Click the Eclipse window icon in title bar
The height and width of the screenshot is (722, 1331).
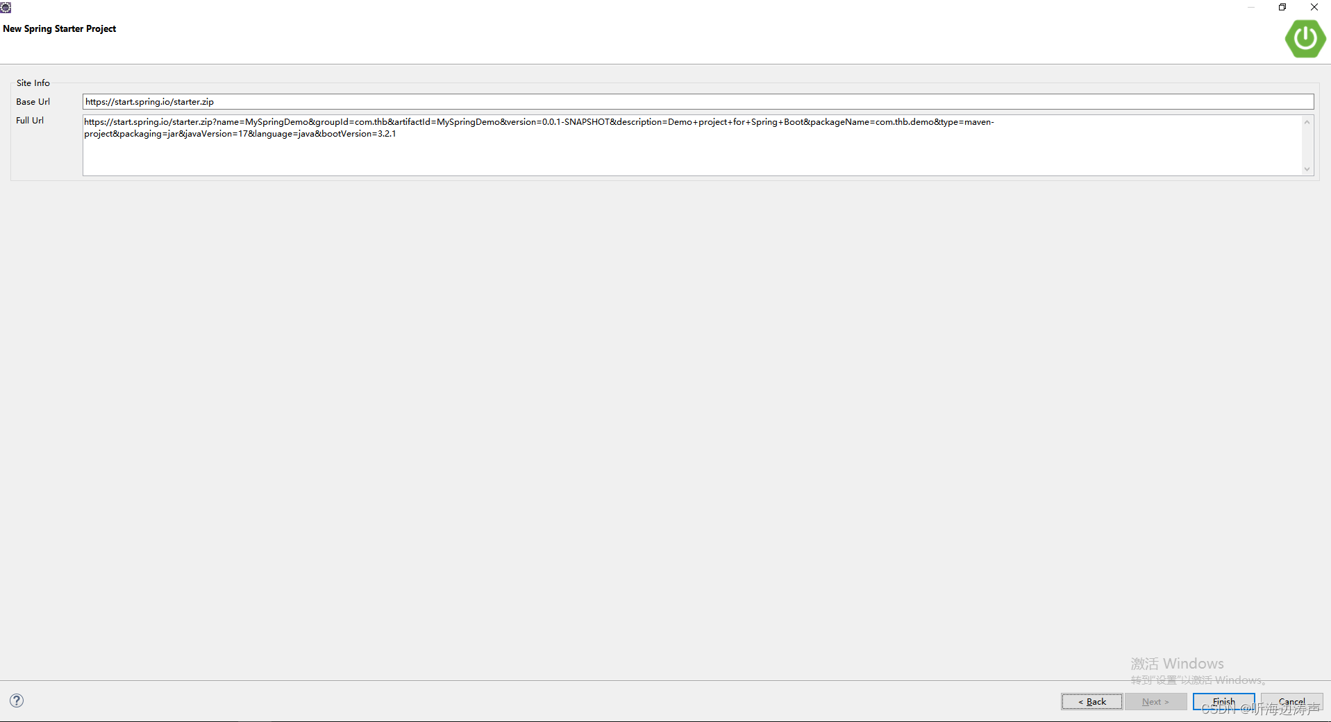point(6,8)
